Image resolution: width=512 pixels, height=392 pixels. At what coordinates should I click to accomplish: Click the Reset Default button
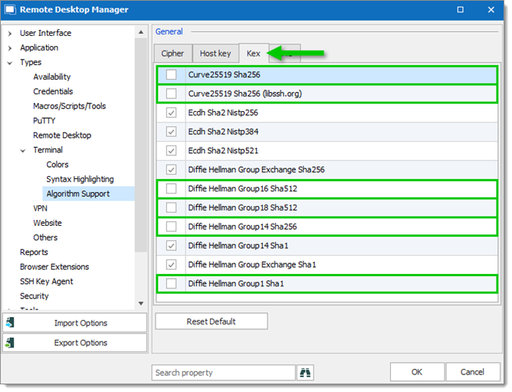point(212,322)
